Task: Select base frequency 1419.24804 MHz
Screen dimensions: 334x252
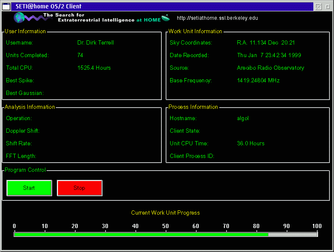Action: pos(258,80)
